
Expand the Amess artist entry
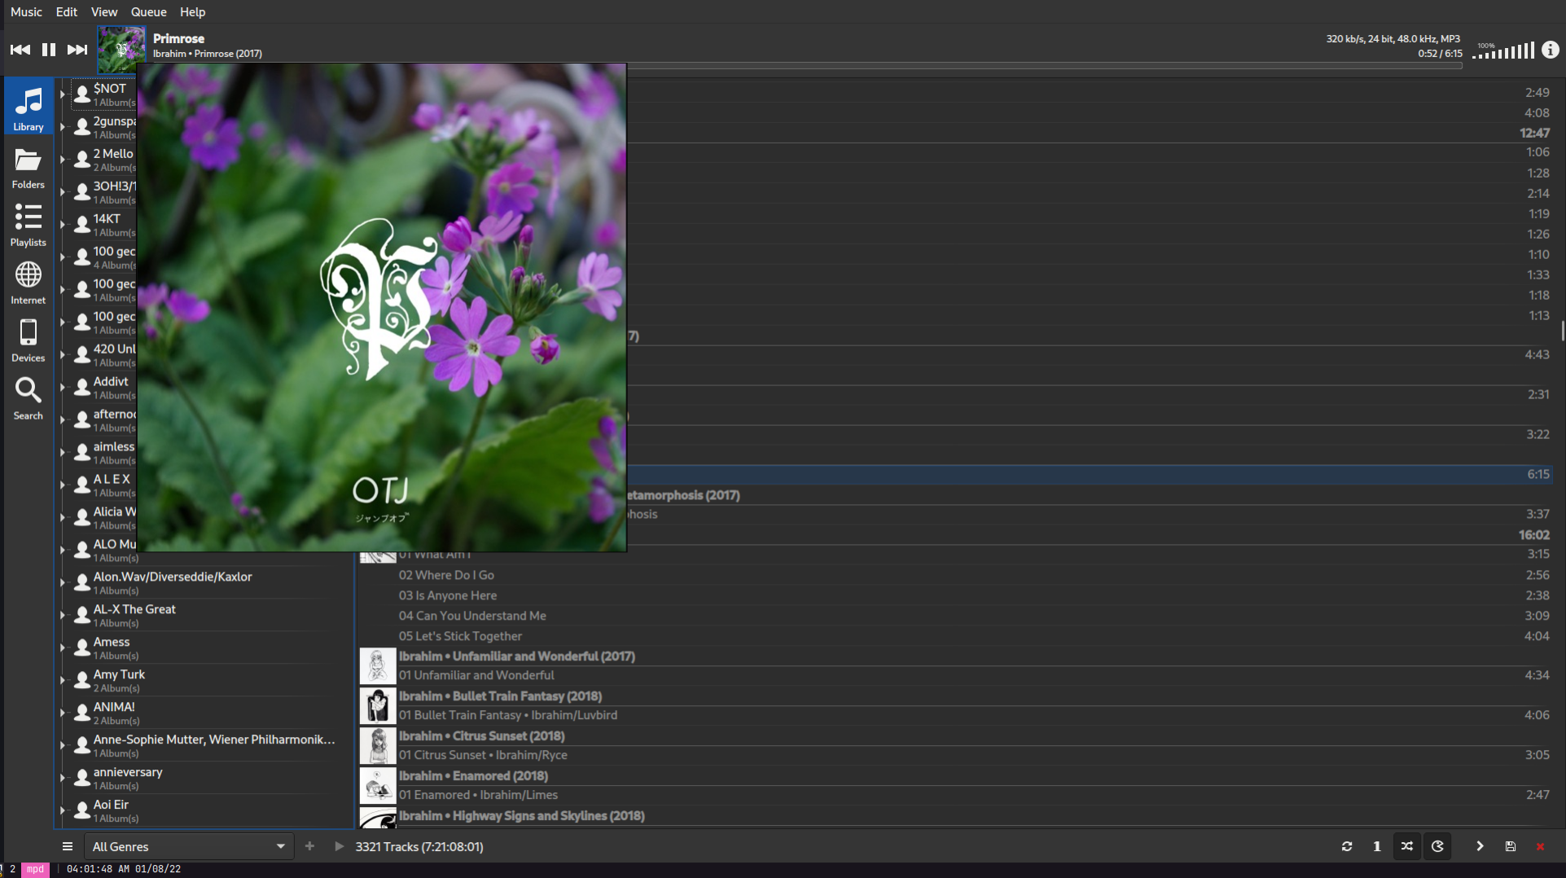pos(63,648)
